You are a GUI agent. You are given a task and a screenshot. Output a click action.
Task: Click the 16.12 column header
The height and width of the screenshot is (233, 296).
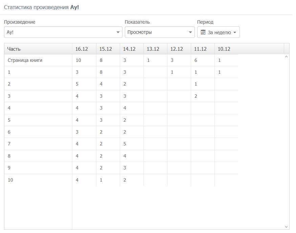click(82, 49)
